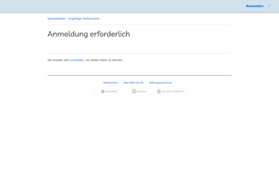279x174 pixels.
Task: Click the text 'um Seiten lesen zu können'
Action: point(104,60)
